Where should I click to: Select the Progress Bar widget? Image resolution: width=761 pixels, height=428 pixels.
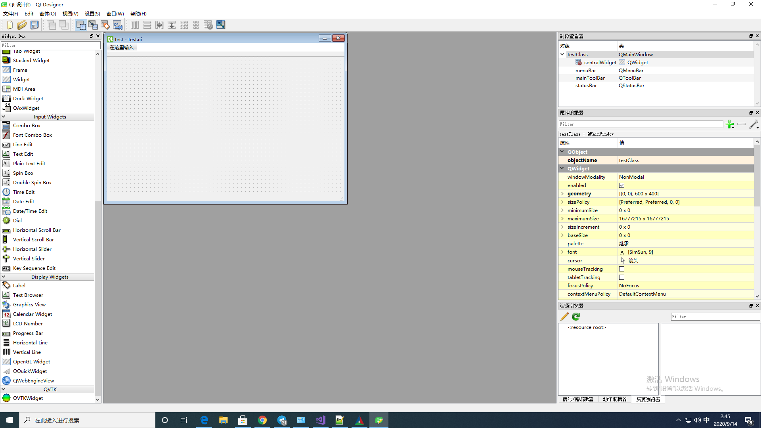coord(28,333)
